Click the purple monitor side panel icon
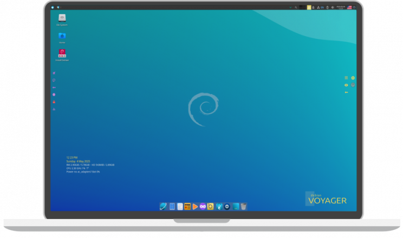The height and width of the screenshot is (238, 403). [x=54, y=80]
